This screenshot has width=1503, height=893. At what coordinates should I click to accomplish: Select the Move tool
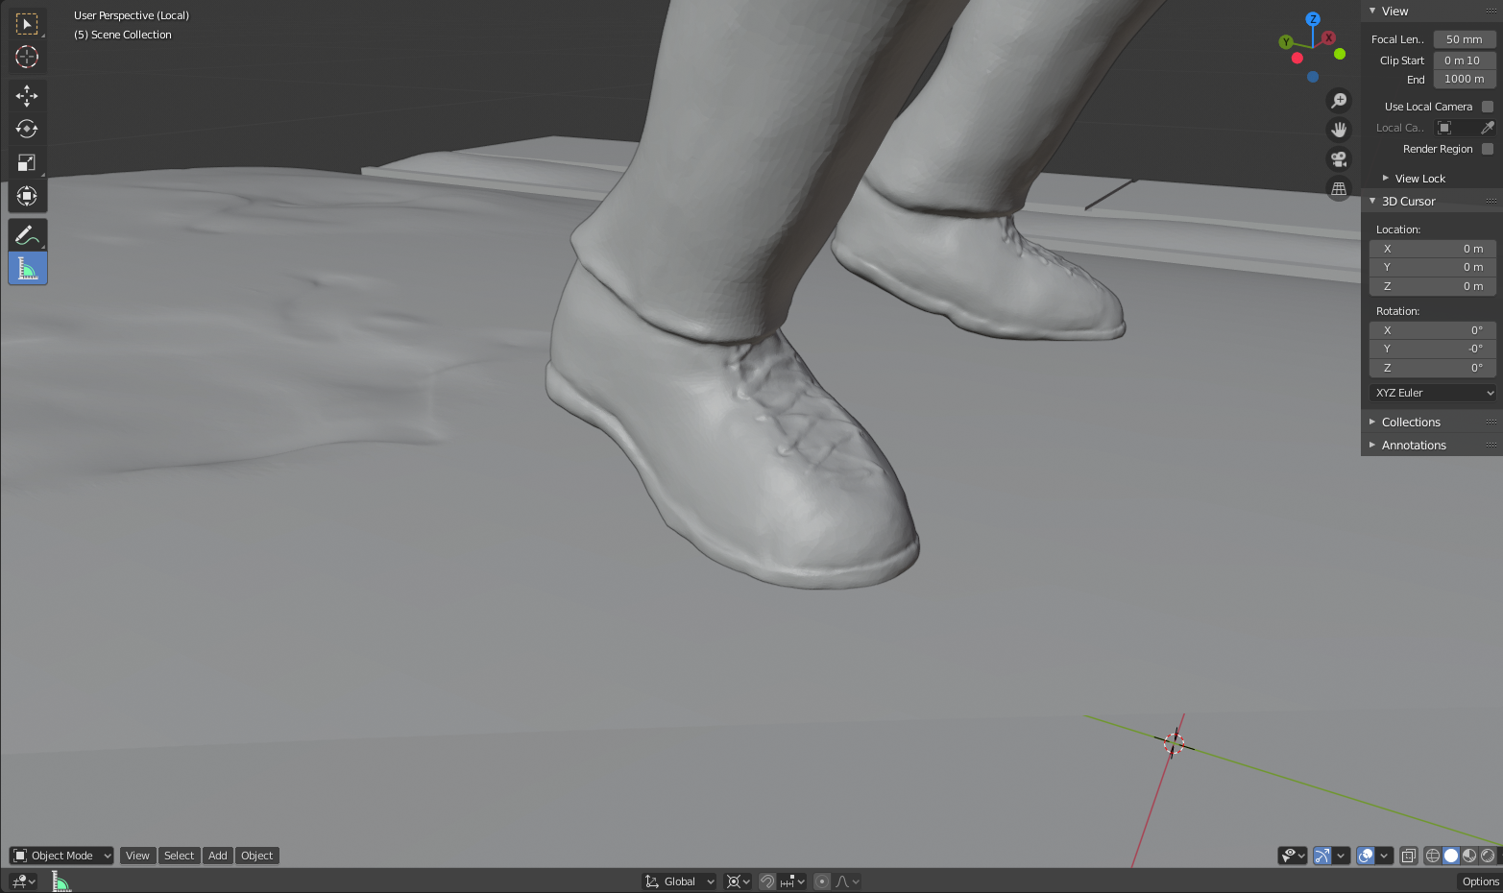(x=27, y=95)
